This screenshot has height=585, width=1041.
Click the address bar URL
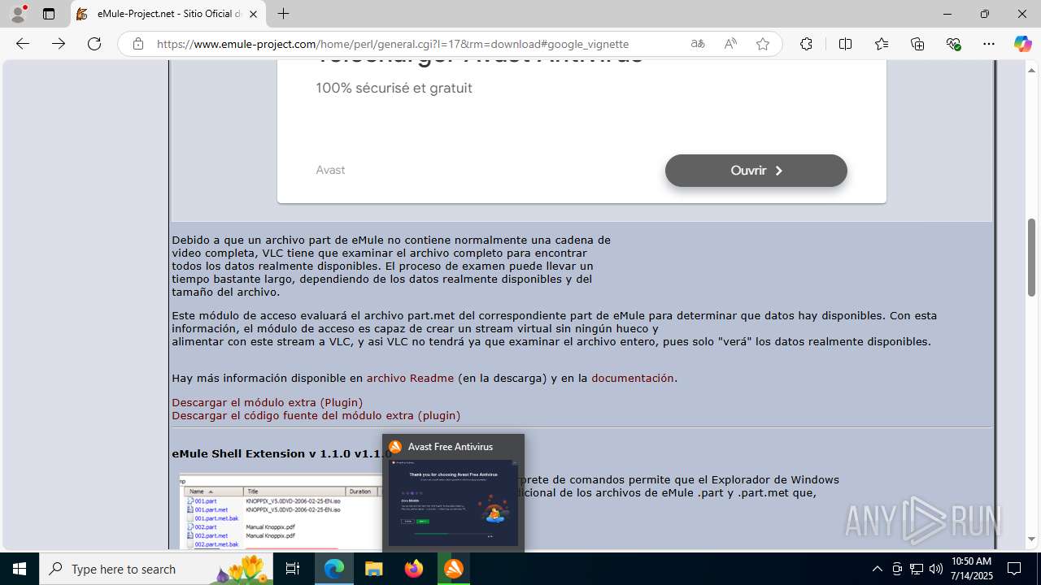(x=393, y=44)
